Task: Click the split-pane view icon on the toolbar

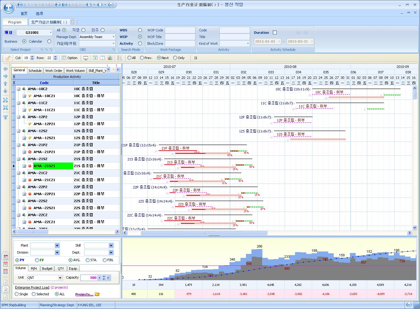Action: click(103, 58)
